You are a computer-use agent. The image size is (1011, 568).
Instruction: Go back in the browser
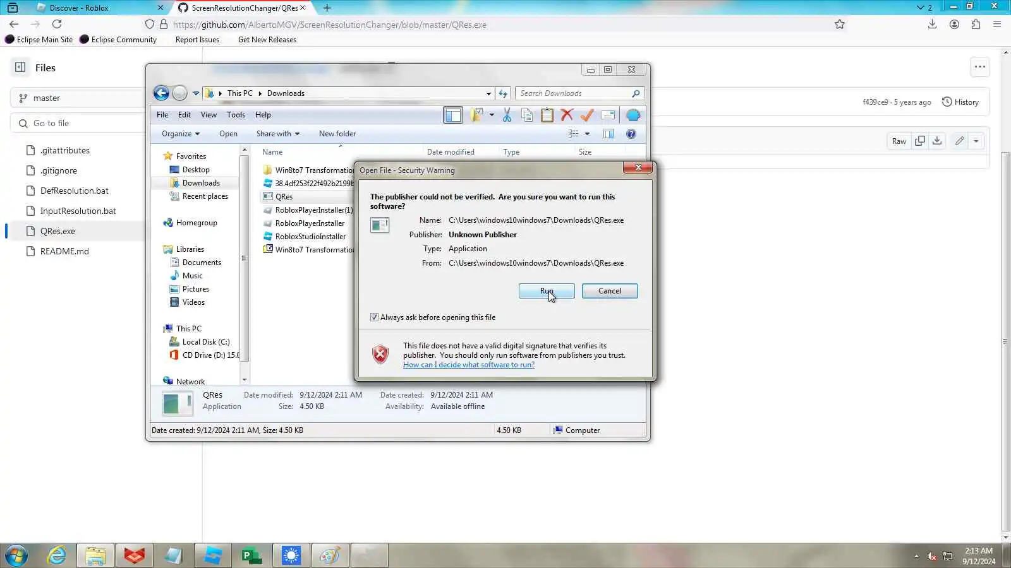pos(14,24)
